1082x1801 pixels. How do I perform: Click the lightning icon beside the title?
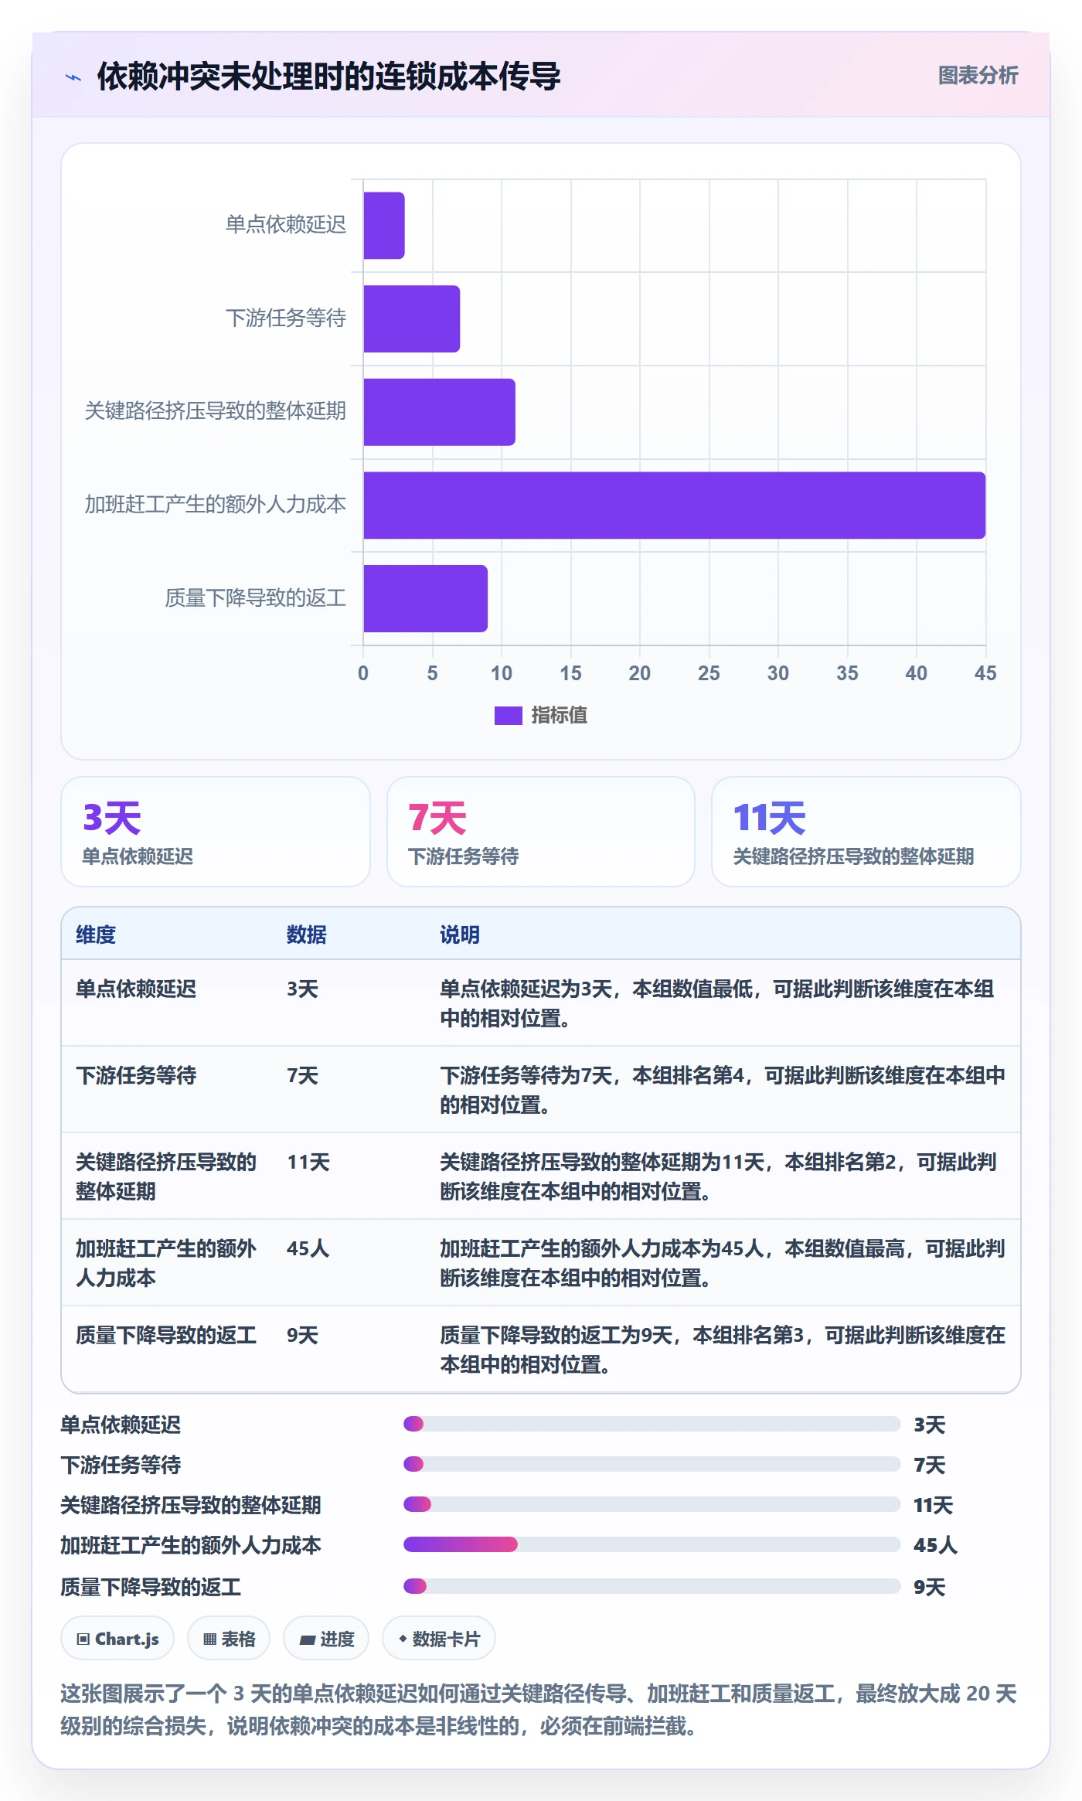[73, 77]
